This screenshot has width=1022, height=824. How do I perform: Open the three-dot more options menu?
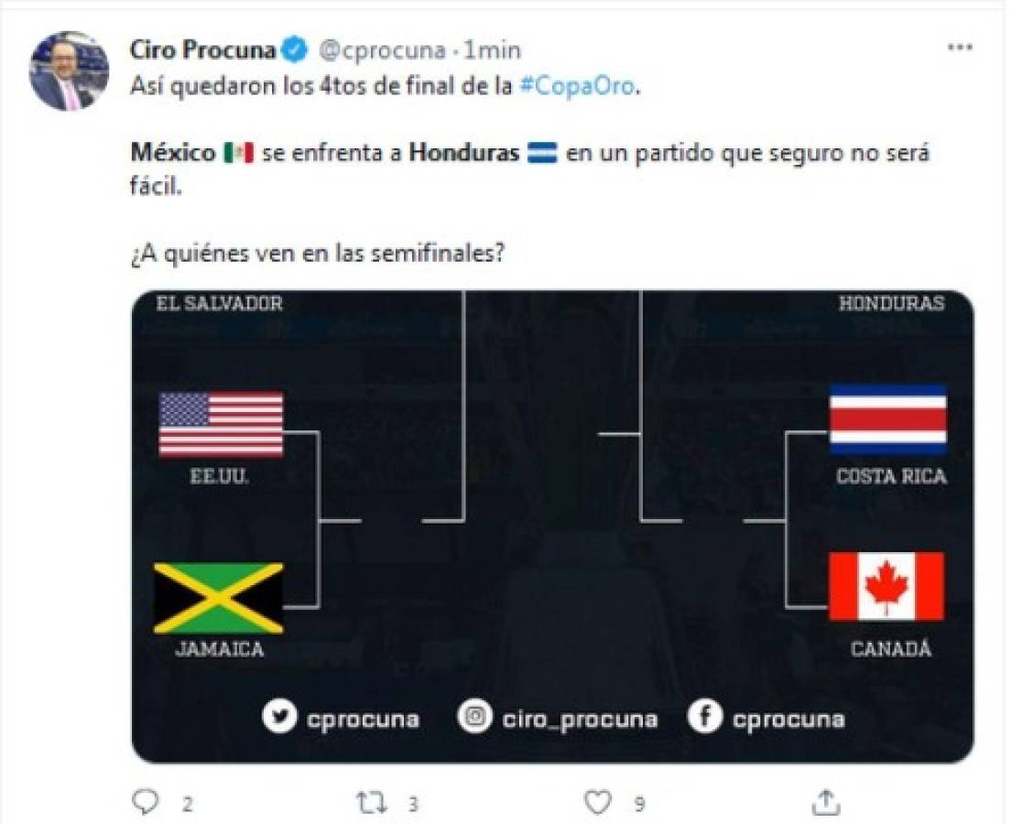pyautogui.click(x=959, y=48)
